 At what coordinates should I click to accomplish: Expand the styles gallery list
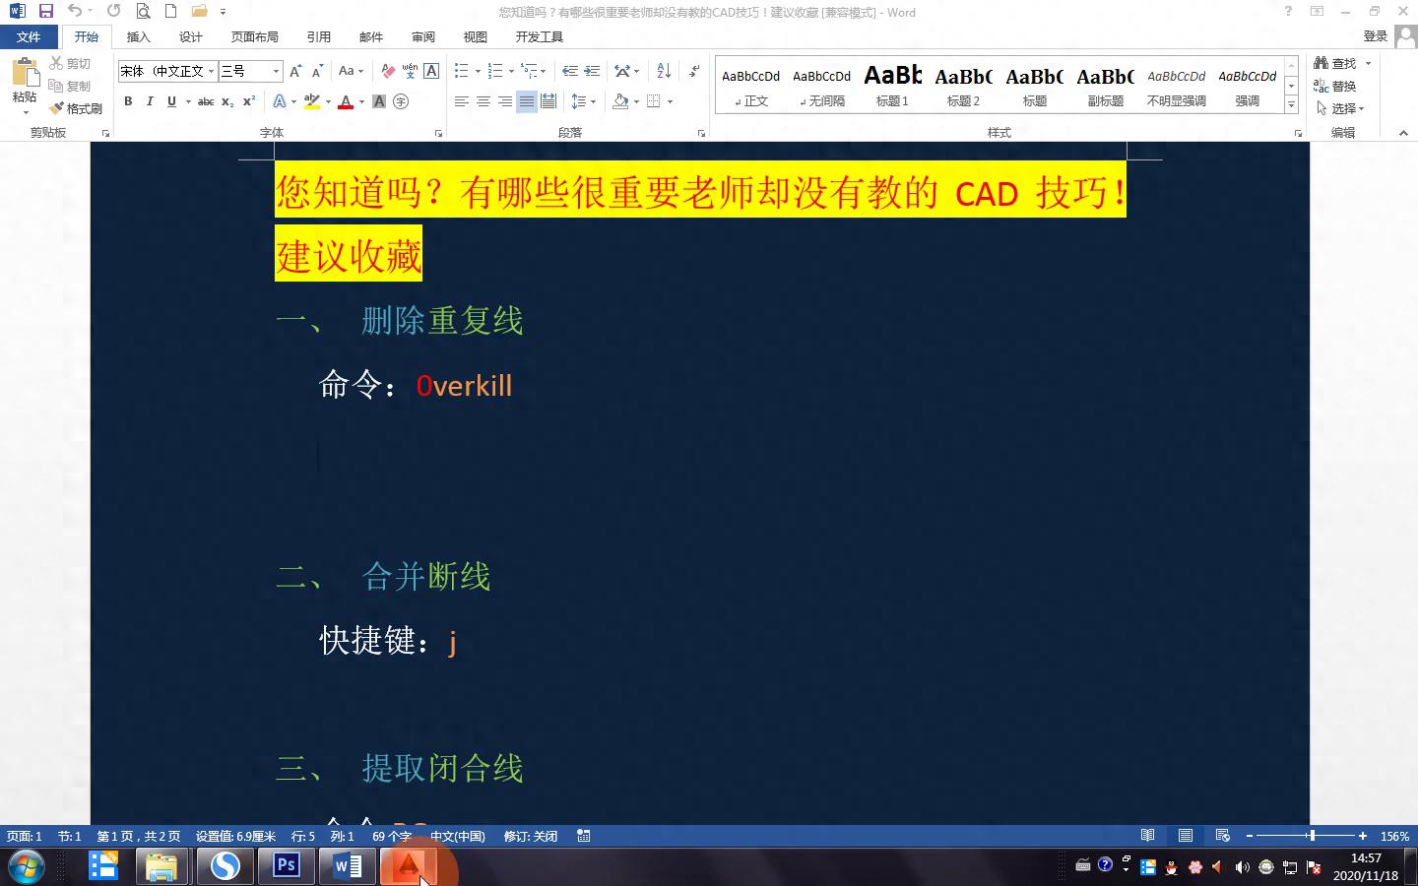1291,104
